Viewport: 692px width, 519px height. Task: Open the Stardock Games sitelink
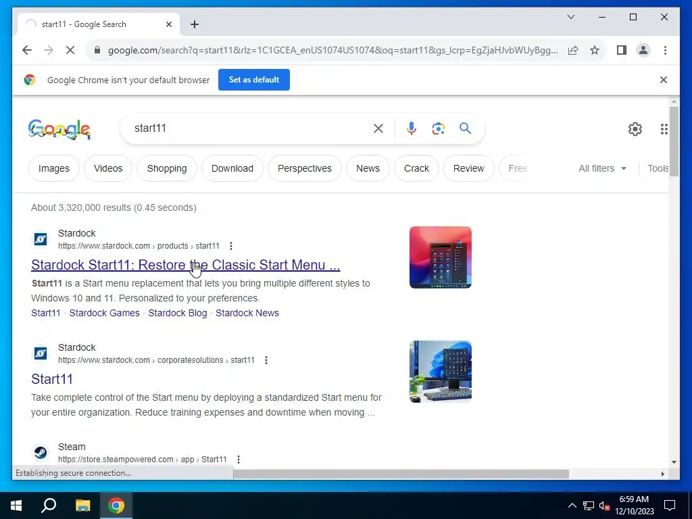[104, 313]
